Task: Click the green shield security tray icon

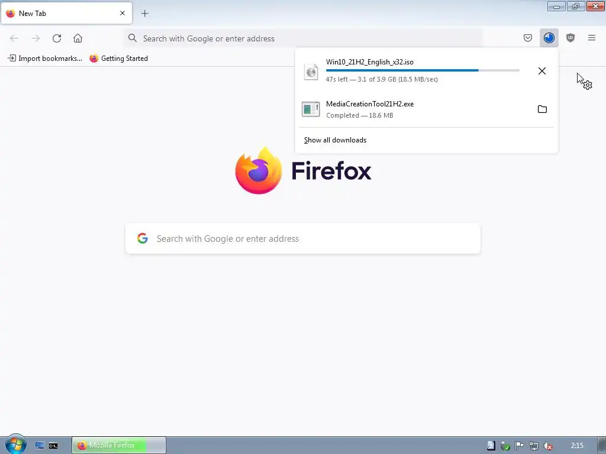Action: click(505, 446)
